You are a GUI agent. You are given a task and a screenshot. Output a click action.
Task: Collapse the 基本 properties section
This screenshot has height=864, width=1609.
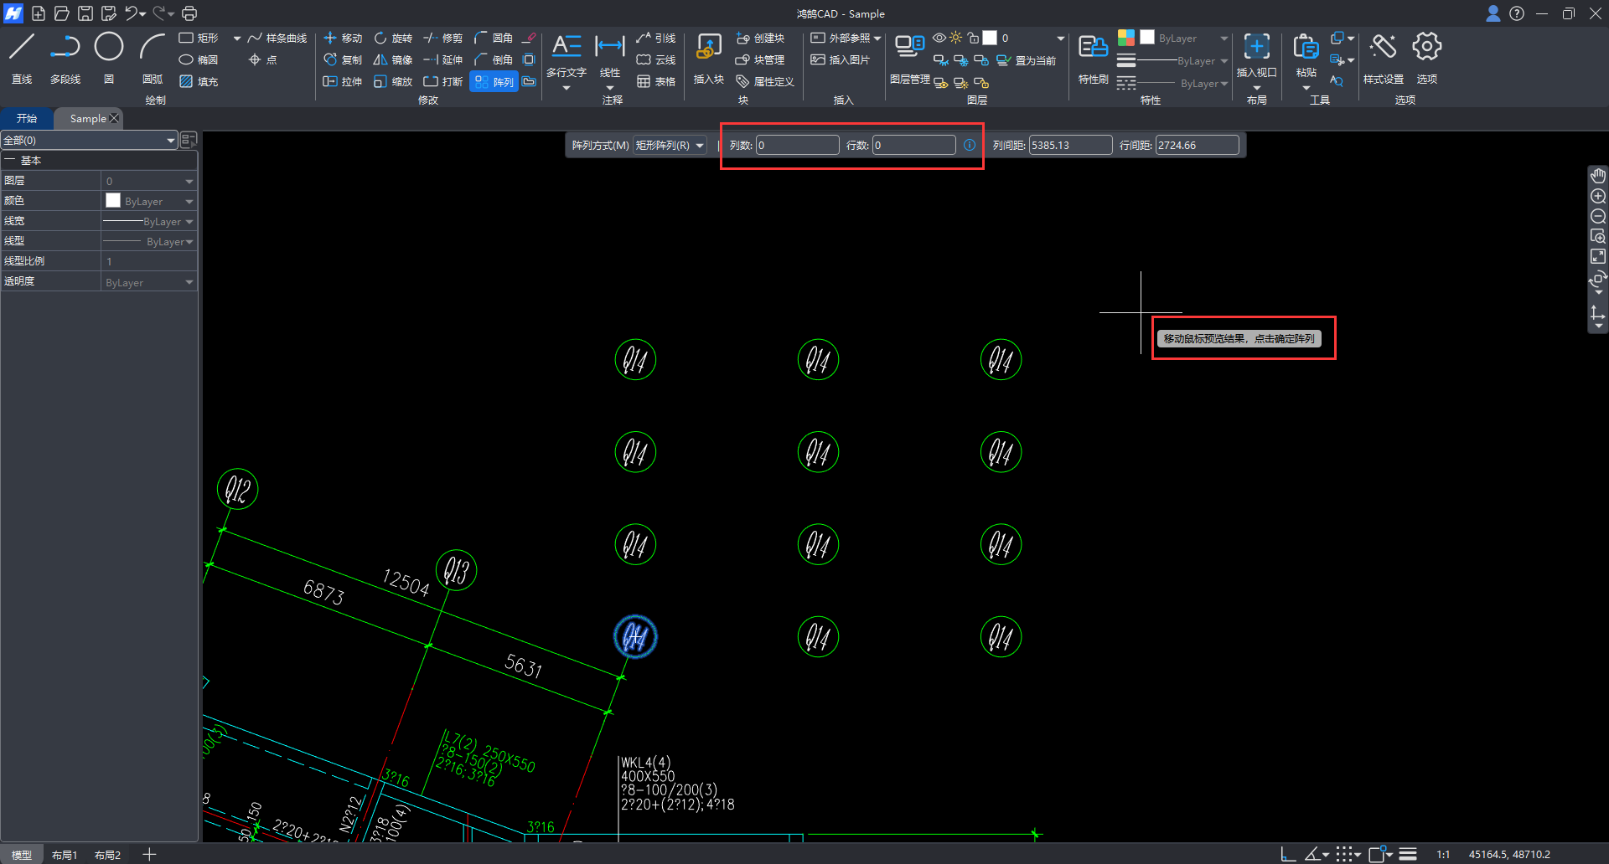(10, 161)
